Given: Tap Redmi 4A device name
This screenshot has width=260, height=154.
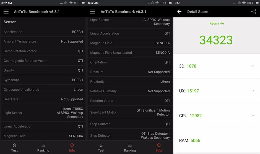Looking at the screenshot, I should click(217, 24).
